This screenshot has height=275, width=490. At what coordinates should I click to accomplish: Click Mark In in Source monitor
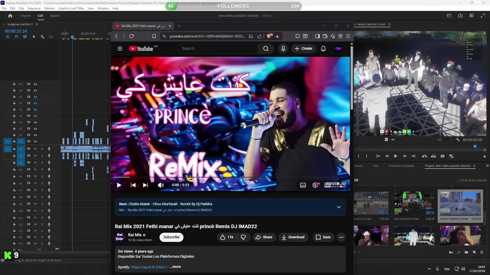point(359,156)
